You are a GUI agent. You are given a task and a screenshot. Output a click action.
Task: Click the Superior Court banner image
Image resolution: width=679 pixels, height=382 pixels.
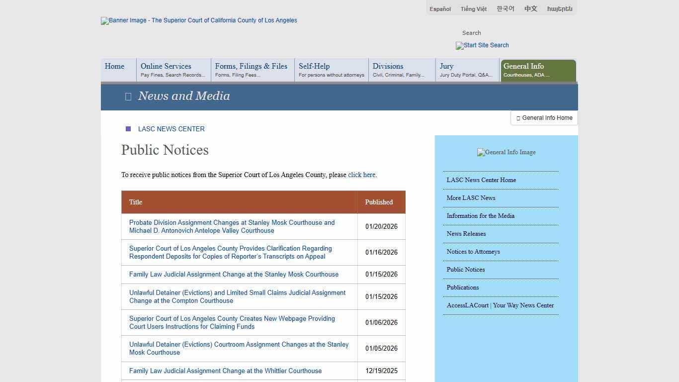[x=199, y=21]
